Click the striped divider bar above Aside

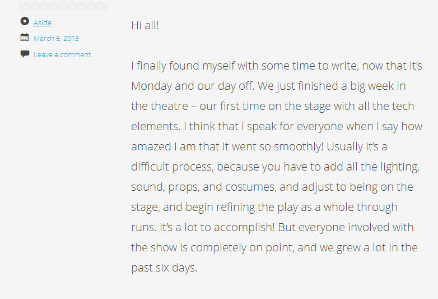coord(64,6)
